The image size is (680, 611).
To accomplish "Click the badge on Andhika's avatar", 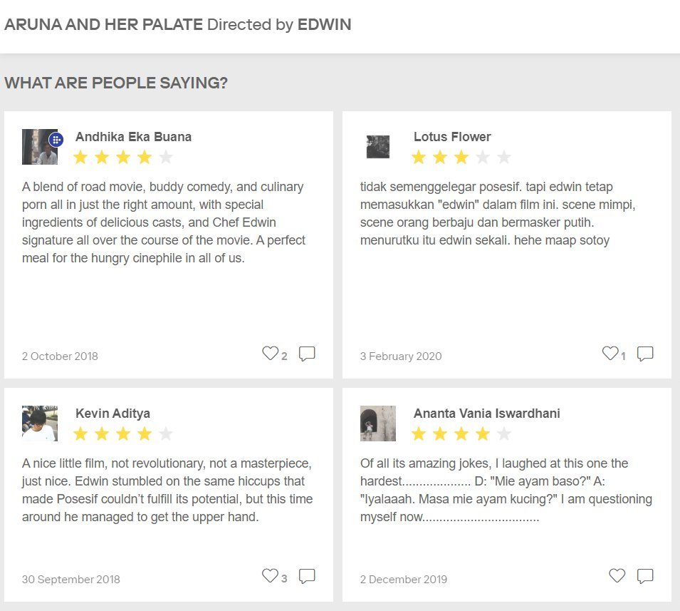I will click(56, 140).
